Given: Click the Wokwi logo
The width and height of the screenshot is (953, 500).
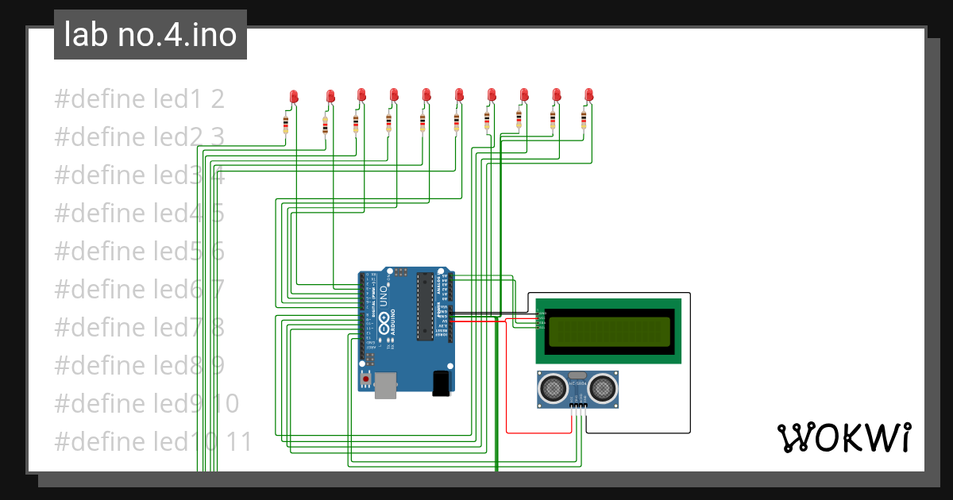Looking at the screenshot, I should coord(845,437).
